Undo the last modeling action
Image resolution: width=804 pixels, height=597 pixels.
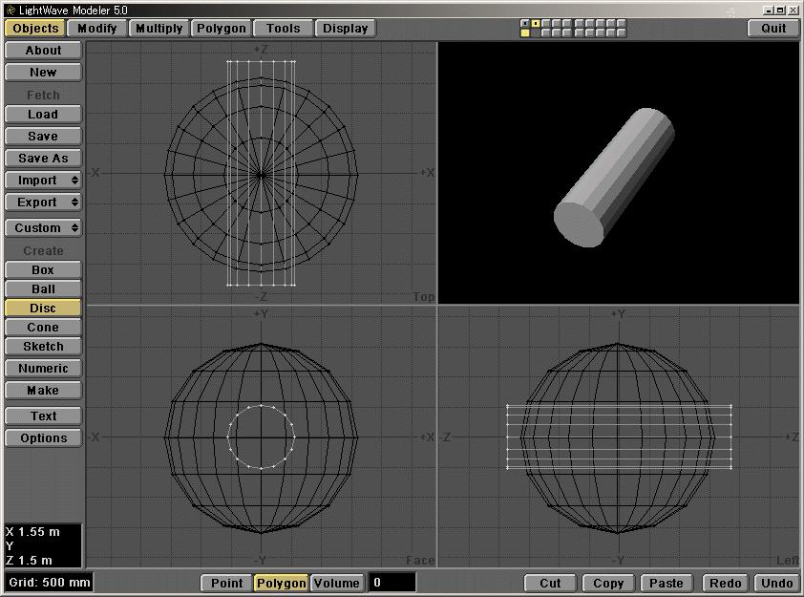point(776,583)
